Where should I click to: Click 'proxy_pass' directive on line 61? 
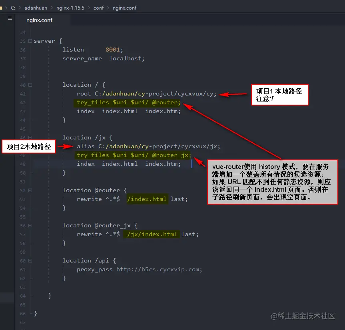[x=95, y=270]
